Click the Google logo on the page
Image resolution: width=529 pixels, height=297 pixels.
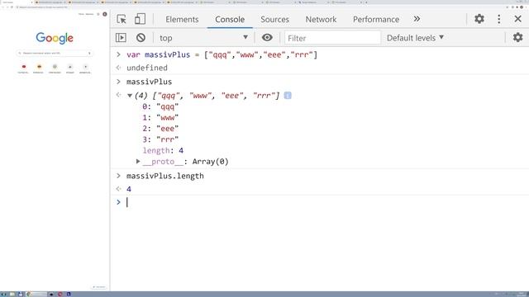click(55, 38)
